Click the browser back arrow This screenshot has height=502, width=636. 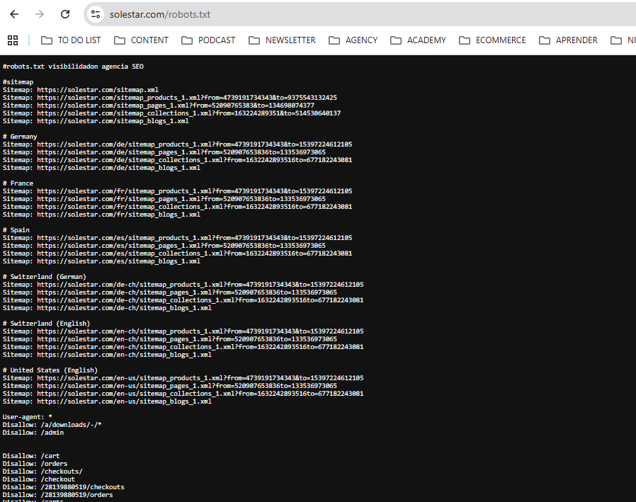tap(14, 14)
